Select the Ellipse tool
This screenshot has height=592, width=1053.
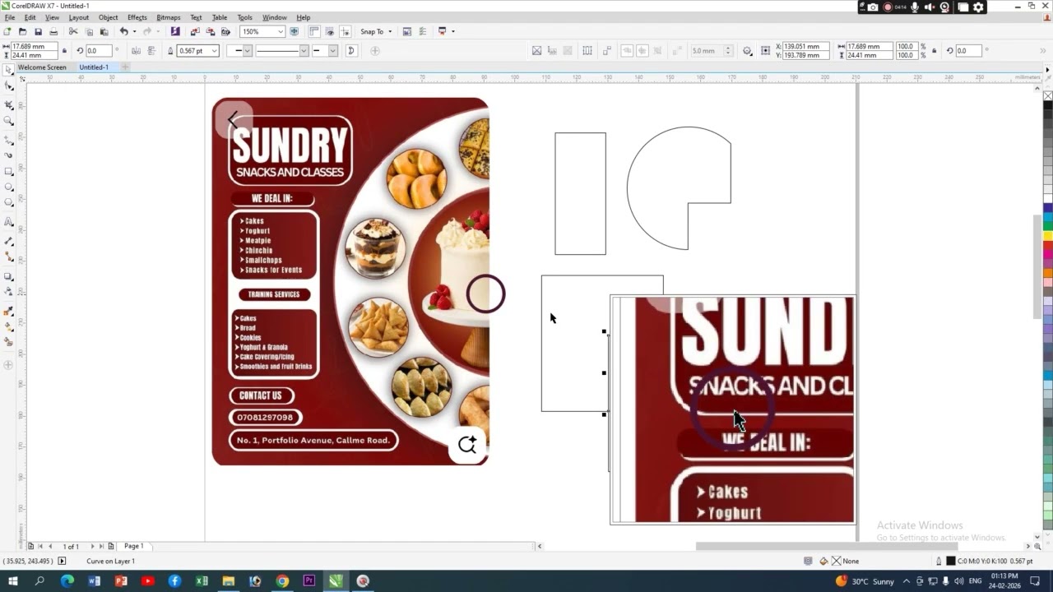tap(9, 187)
